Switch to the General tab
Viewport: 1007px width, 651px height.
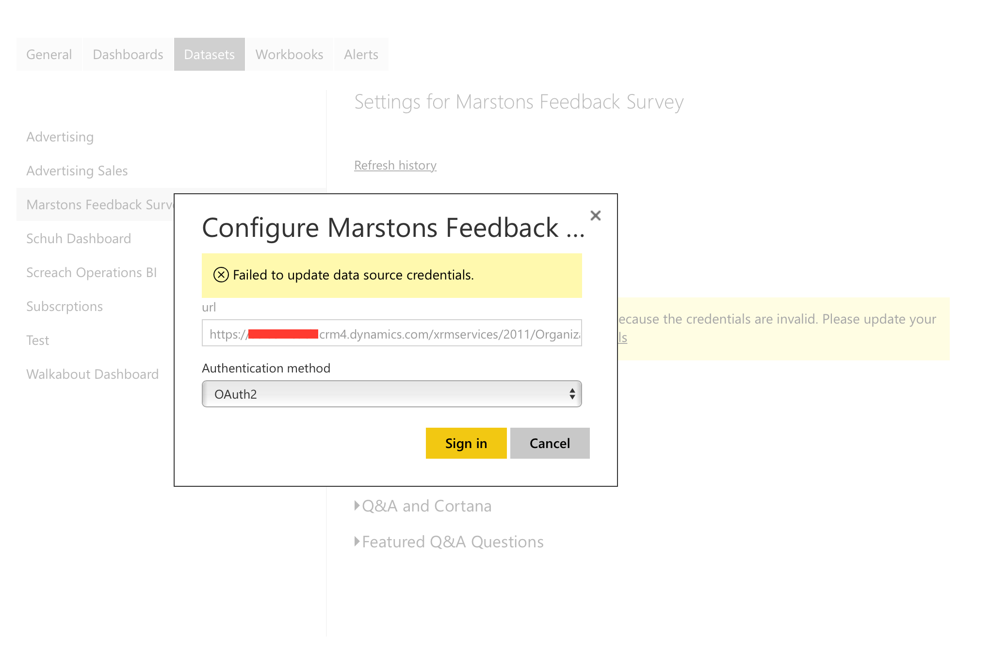tap(49, 54)
